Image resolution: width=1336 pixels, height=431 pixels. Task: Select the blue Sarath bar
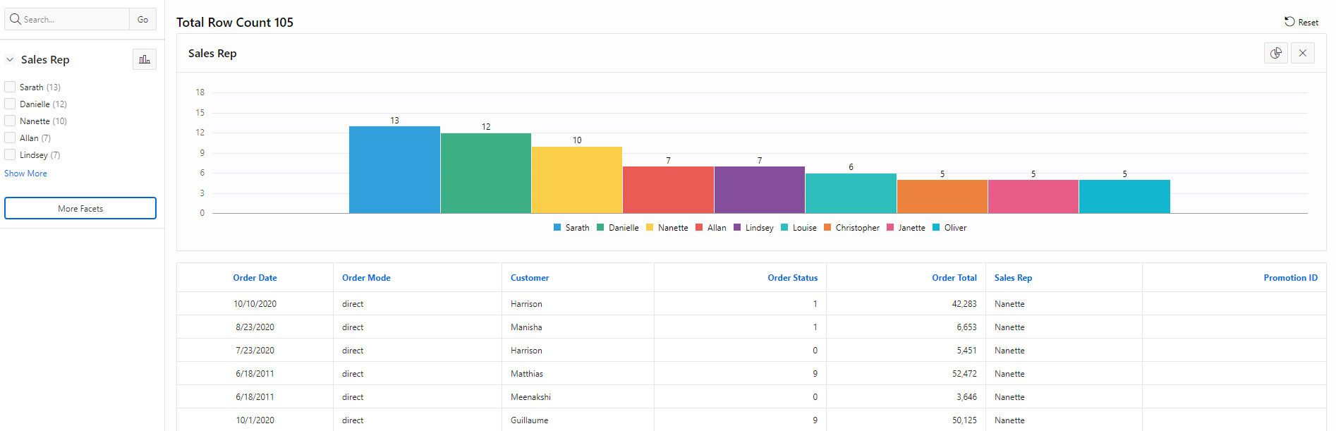click(394, 169)
